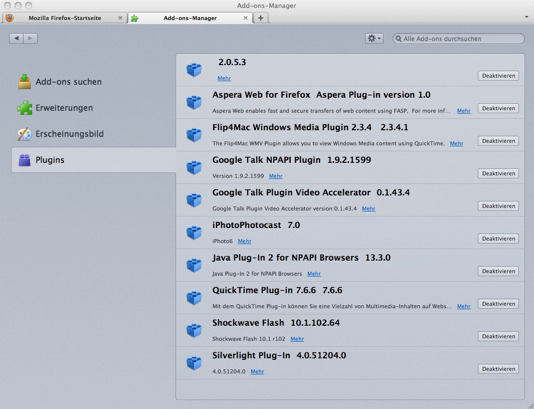Click the Java Plug-In 2 brick icon

[194, 265]
